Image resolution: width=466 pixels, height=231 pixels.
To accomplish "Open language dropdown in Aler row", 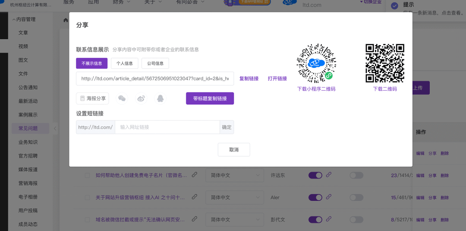I will point(234,197).
